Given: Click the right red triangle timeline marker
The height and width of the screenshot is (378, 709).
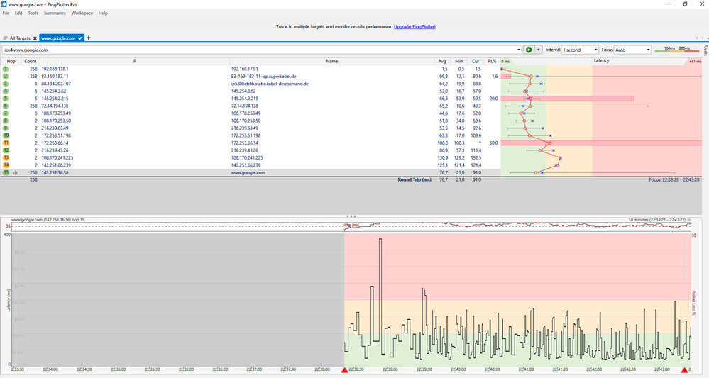Looking at the screenshot, I should click(685, 370).
